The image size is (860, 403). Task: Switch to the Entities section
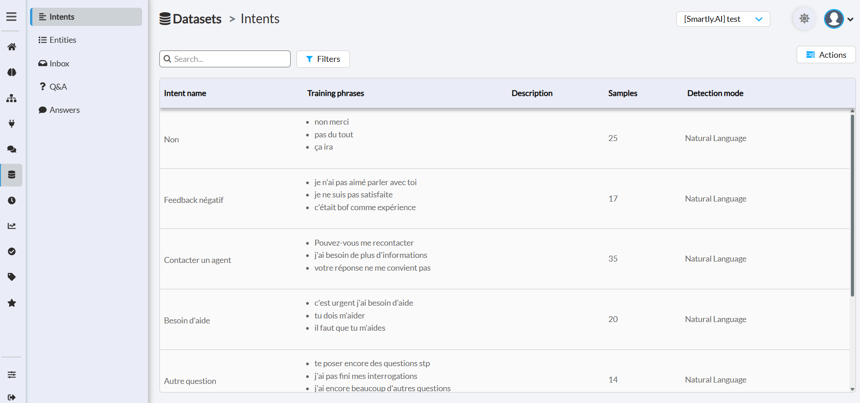(x=62, y=40)
